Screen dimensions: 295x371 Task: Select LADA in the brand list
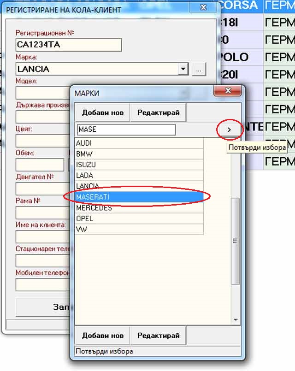(x=139, y=175)
